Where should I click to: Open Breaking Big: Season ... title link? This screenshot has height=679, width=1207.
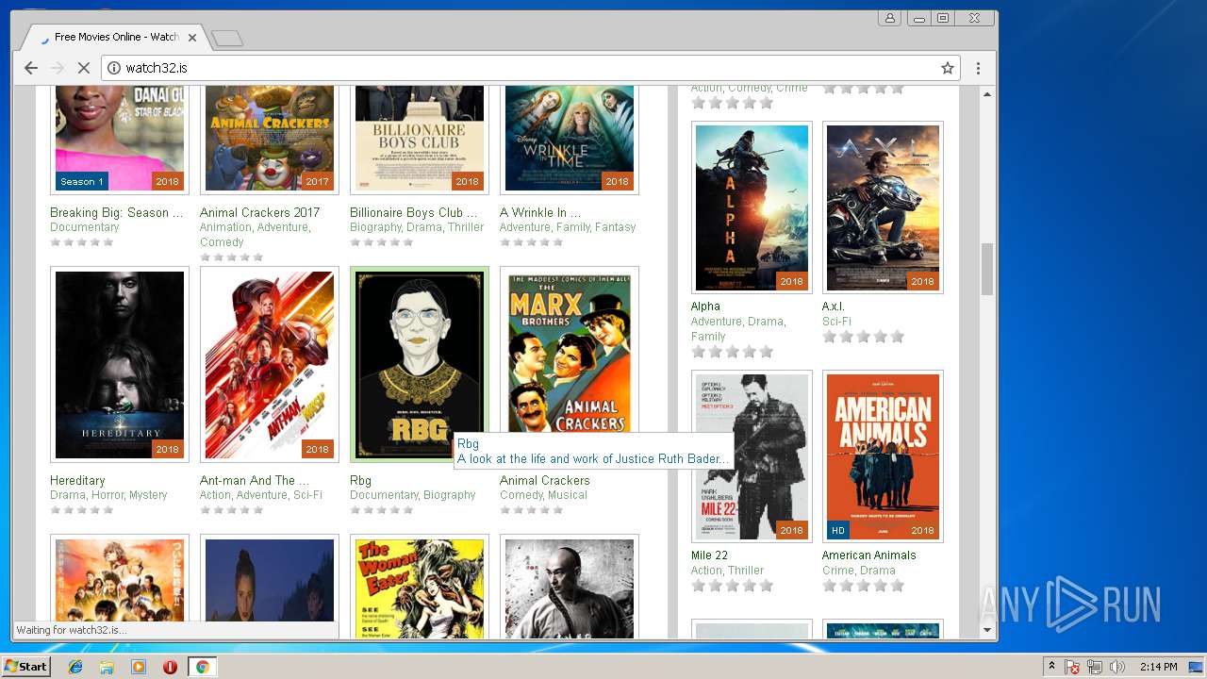click(117, 212)
